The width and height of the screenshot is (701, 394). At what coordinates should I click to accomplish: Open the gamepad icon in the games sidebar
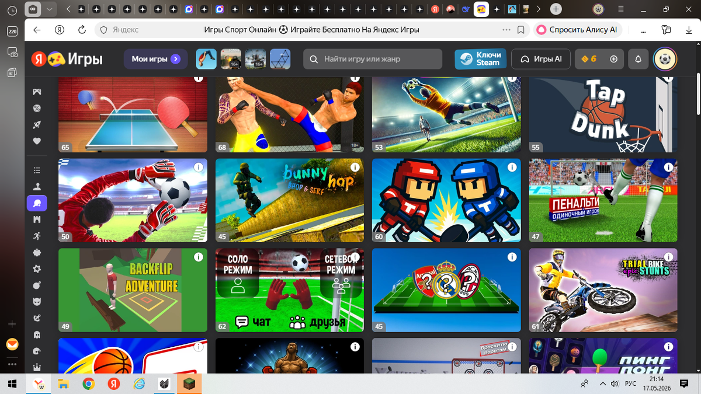37,92
